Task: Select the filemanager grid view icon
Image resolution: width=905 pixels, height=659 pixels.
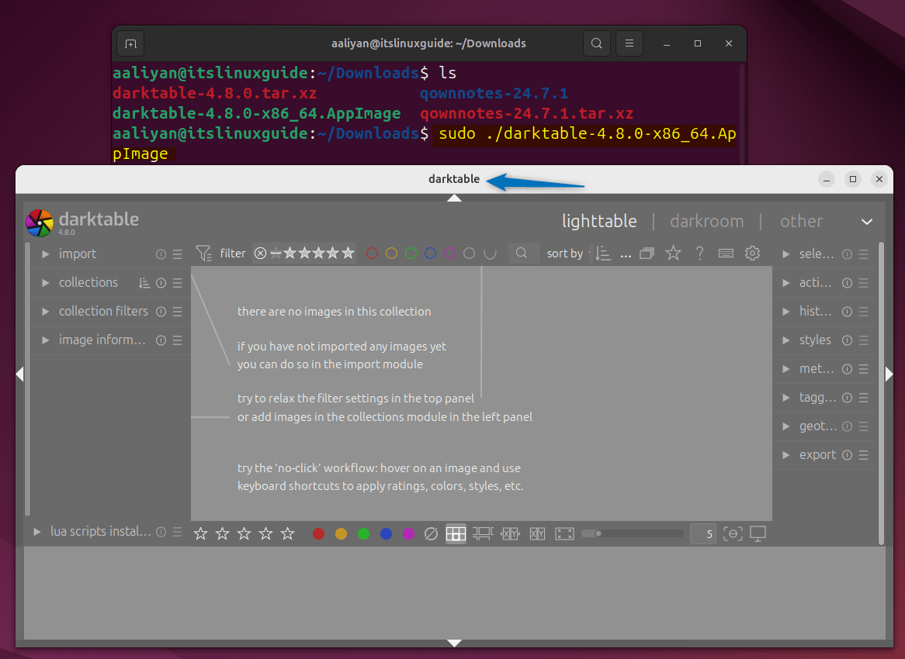Action: [x=456, y=533]
